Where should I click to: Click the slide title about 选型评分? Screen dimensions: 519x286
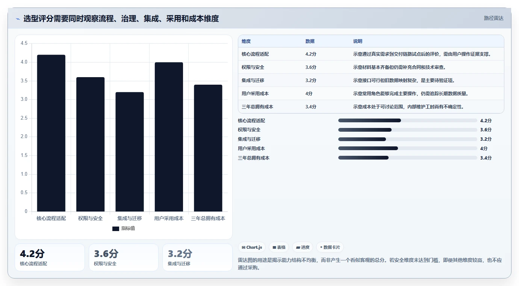[x=121, y=18]
